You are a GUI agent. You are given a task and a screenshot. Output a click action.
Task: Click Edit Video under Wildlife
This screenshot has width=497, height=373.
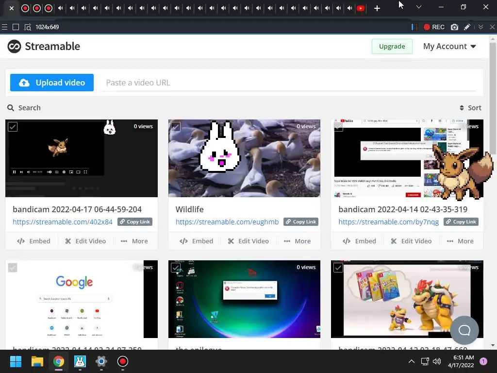tap(248, 241)
